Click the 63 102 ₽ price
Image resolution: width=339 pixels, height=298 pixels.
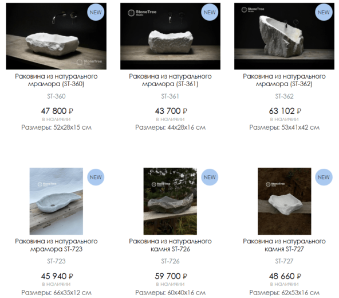[285, 111]
